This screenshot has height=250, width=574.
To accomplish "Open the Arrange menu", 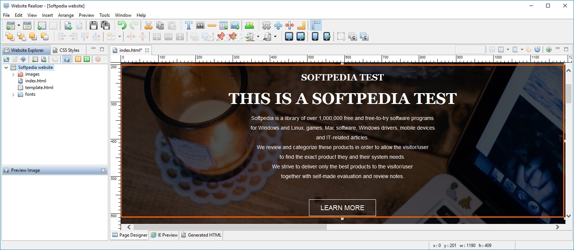I will pos(66,15).
